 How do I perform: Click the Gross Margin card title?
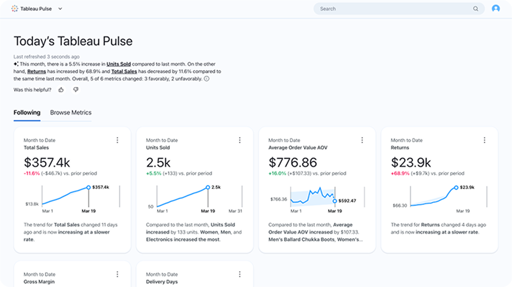pyautogui.click(x=39, y=282)
